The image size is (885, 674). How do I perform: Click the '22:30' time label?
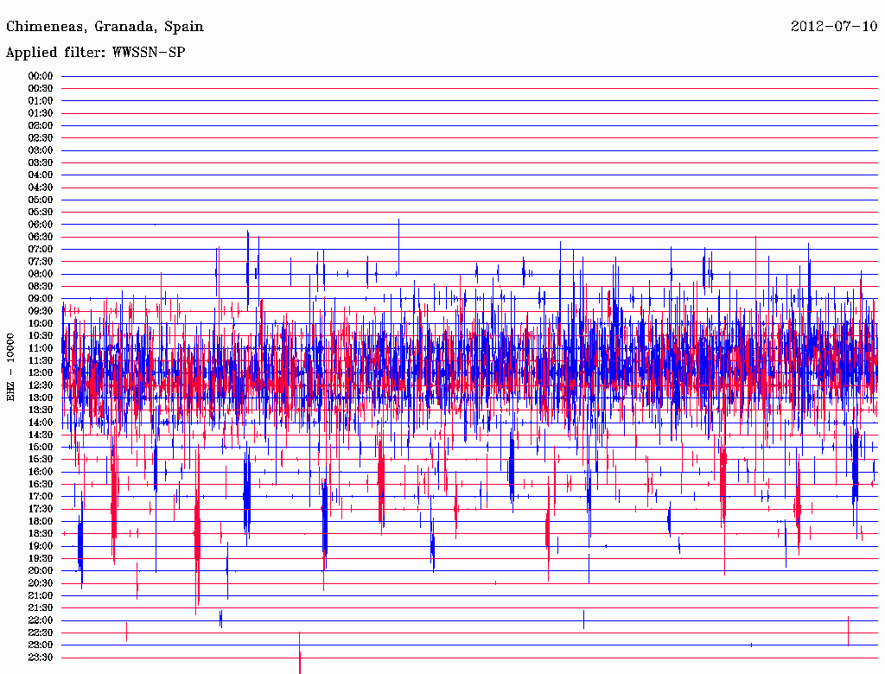click(x=40, y=633)
